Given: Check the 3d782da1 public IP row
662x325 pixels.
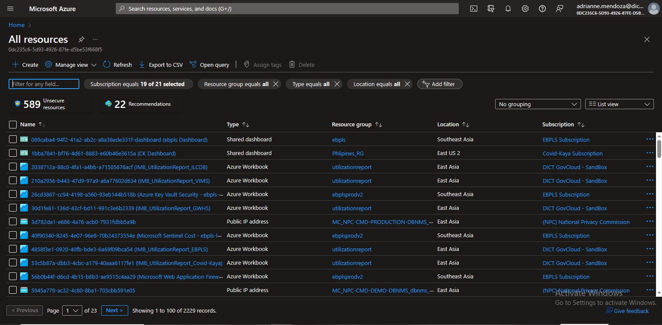Looking at the screenshot, I should [x=13, y=221].
